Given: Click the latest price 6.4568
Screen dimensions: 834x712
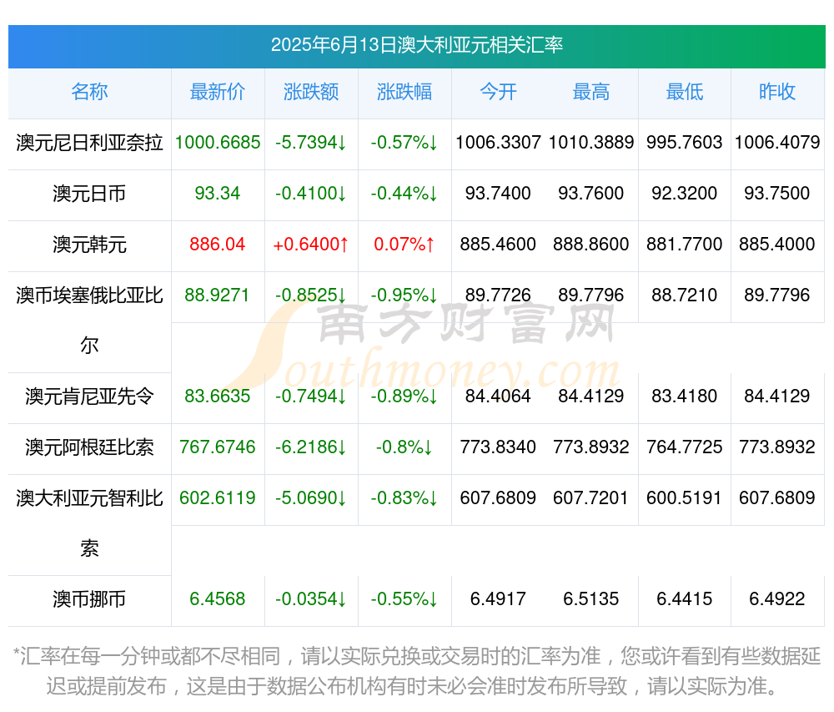Looking at the screenshot, I should pos(218,599).
